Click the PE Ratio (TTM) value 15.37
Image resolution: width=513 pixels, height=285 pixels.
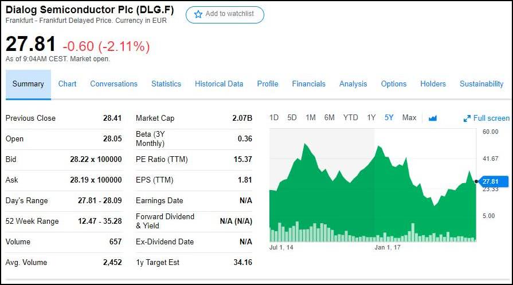point(243,159)
